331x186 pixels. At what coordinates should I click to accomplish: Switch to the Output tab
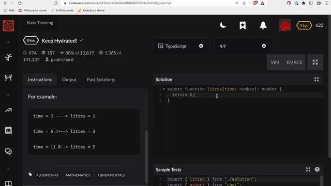pos(69,80)
